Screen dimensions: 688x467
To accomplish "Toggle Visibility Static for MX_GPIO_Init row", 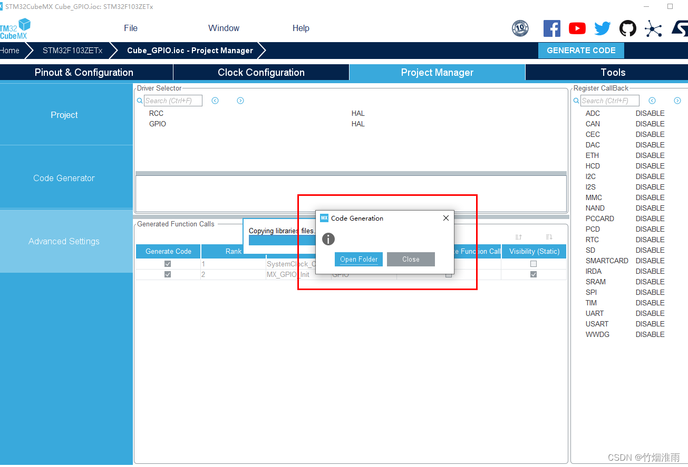I will pyautogui.click(x=534, y=274).
